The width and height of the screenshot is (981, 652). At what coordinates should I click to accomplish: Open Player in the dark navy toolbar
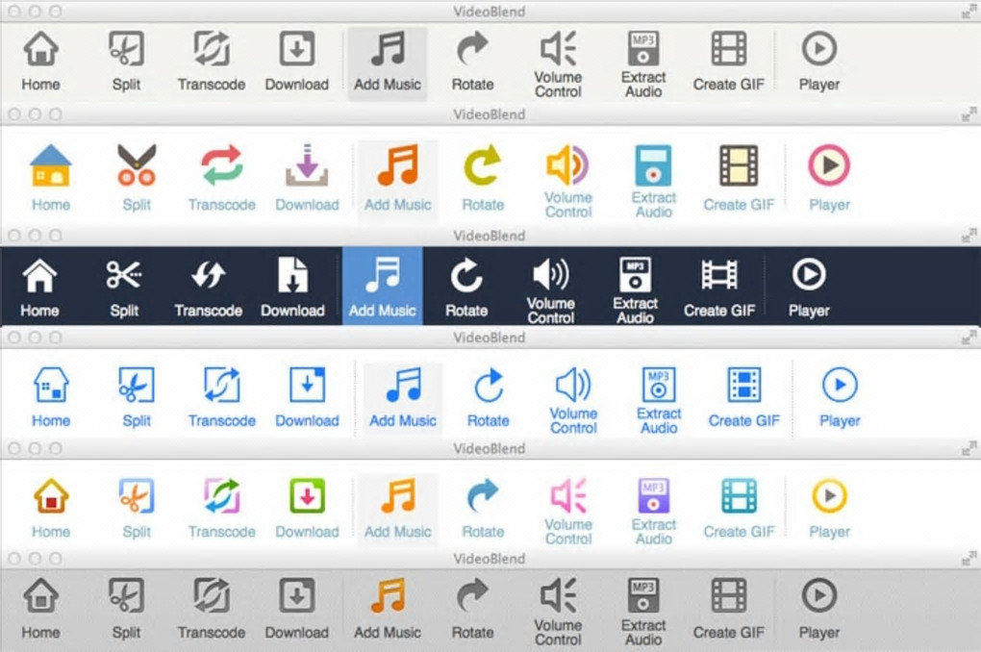[809, 287]
